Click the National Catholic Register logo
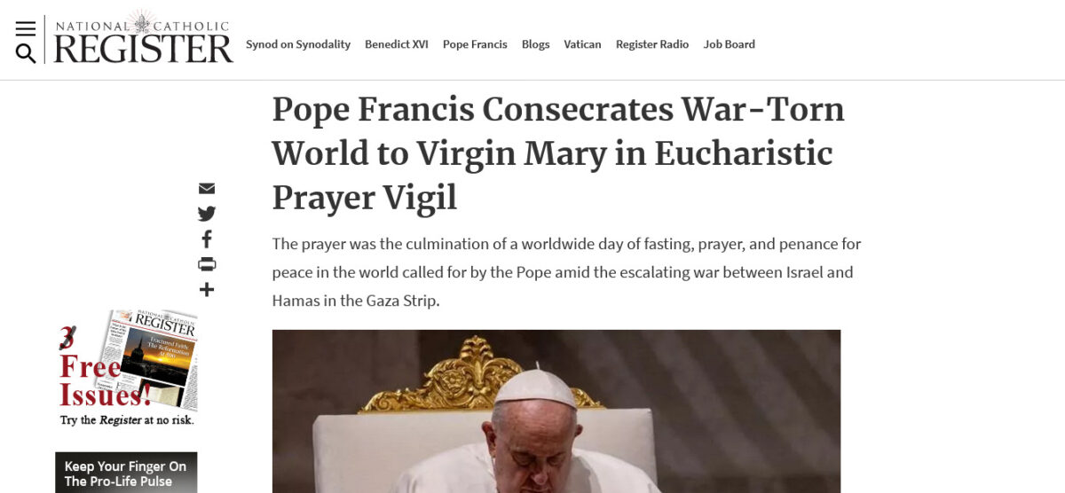This screenshot has height=493, width=1065. (143, 38)
